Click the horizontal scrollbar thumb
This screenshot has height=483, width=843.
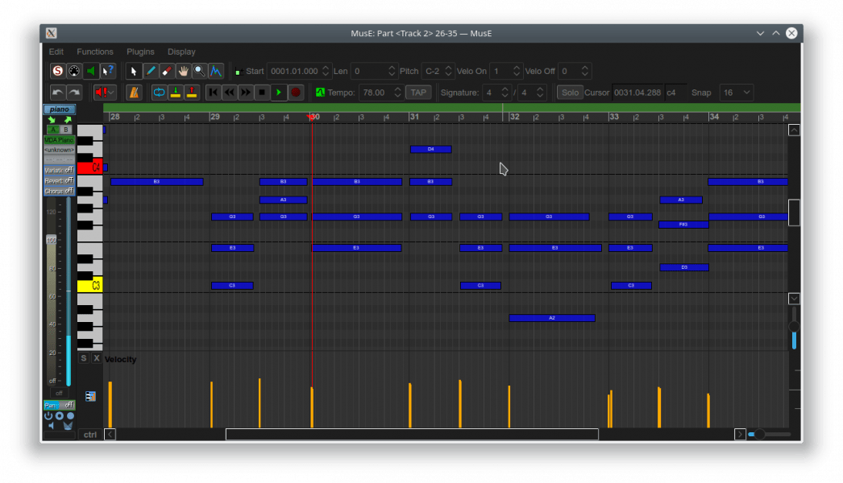[x=412, y=434]
